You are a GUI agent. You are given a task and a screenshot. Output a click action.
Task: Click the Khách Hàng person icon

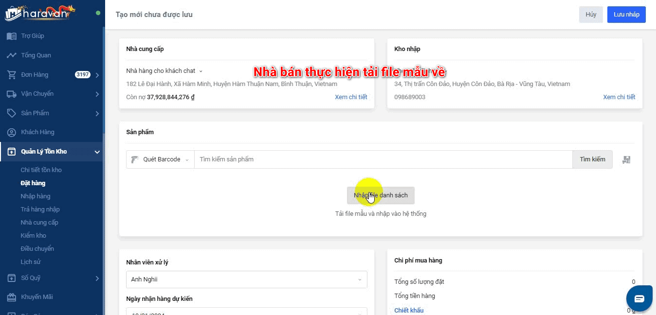(11, 132)
